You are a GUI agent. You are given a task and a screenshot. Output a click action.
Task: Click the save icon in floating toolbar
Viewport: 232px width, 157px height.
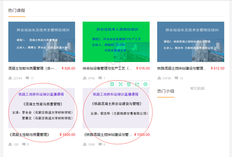tap(129, 84)
